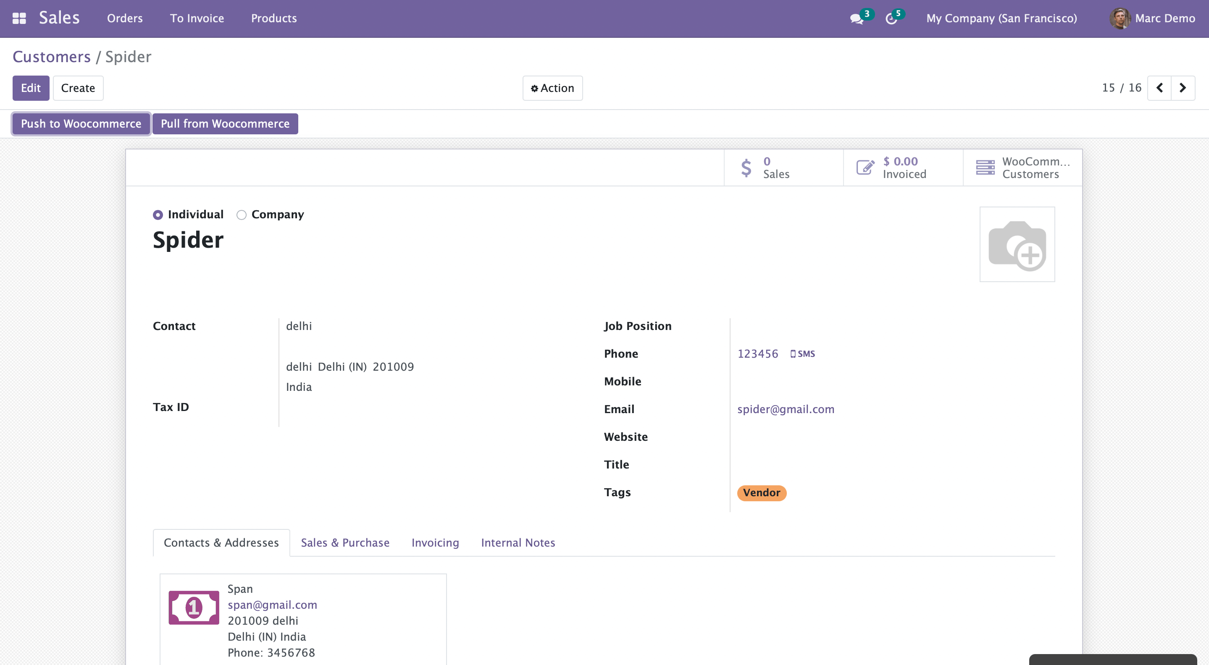This screenshot has height=665, width=1209.
Task: Click the Push to Woocommerce button
Action: click(x=81, y=124)
